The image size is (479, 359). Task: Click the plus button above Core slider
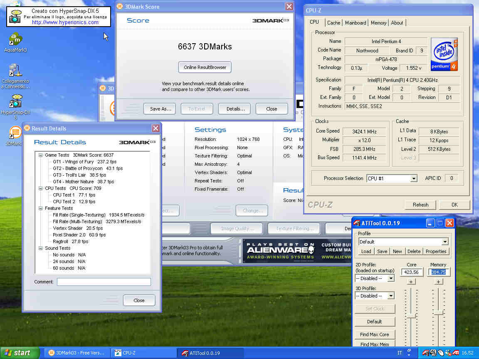point(411,282)
